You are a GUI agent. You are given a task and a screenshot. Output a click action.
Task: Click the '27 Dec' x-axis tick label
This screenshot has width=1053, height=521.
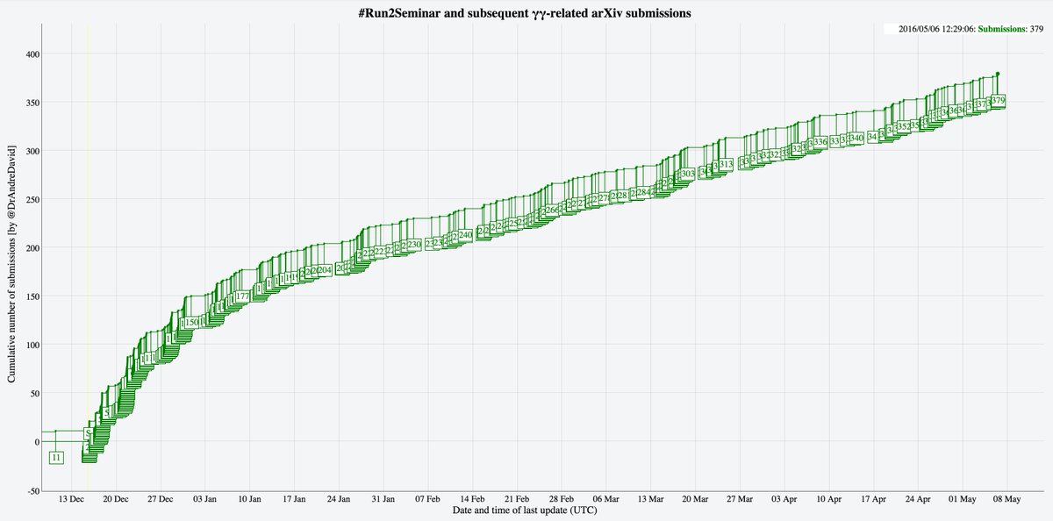pyautogui.click(x=161, y=499)
